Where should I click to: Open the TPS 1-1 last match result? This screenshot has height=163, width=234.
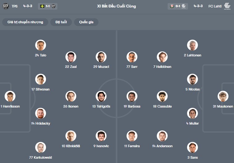(48, 6)
